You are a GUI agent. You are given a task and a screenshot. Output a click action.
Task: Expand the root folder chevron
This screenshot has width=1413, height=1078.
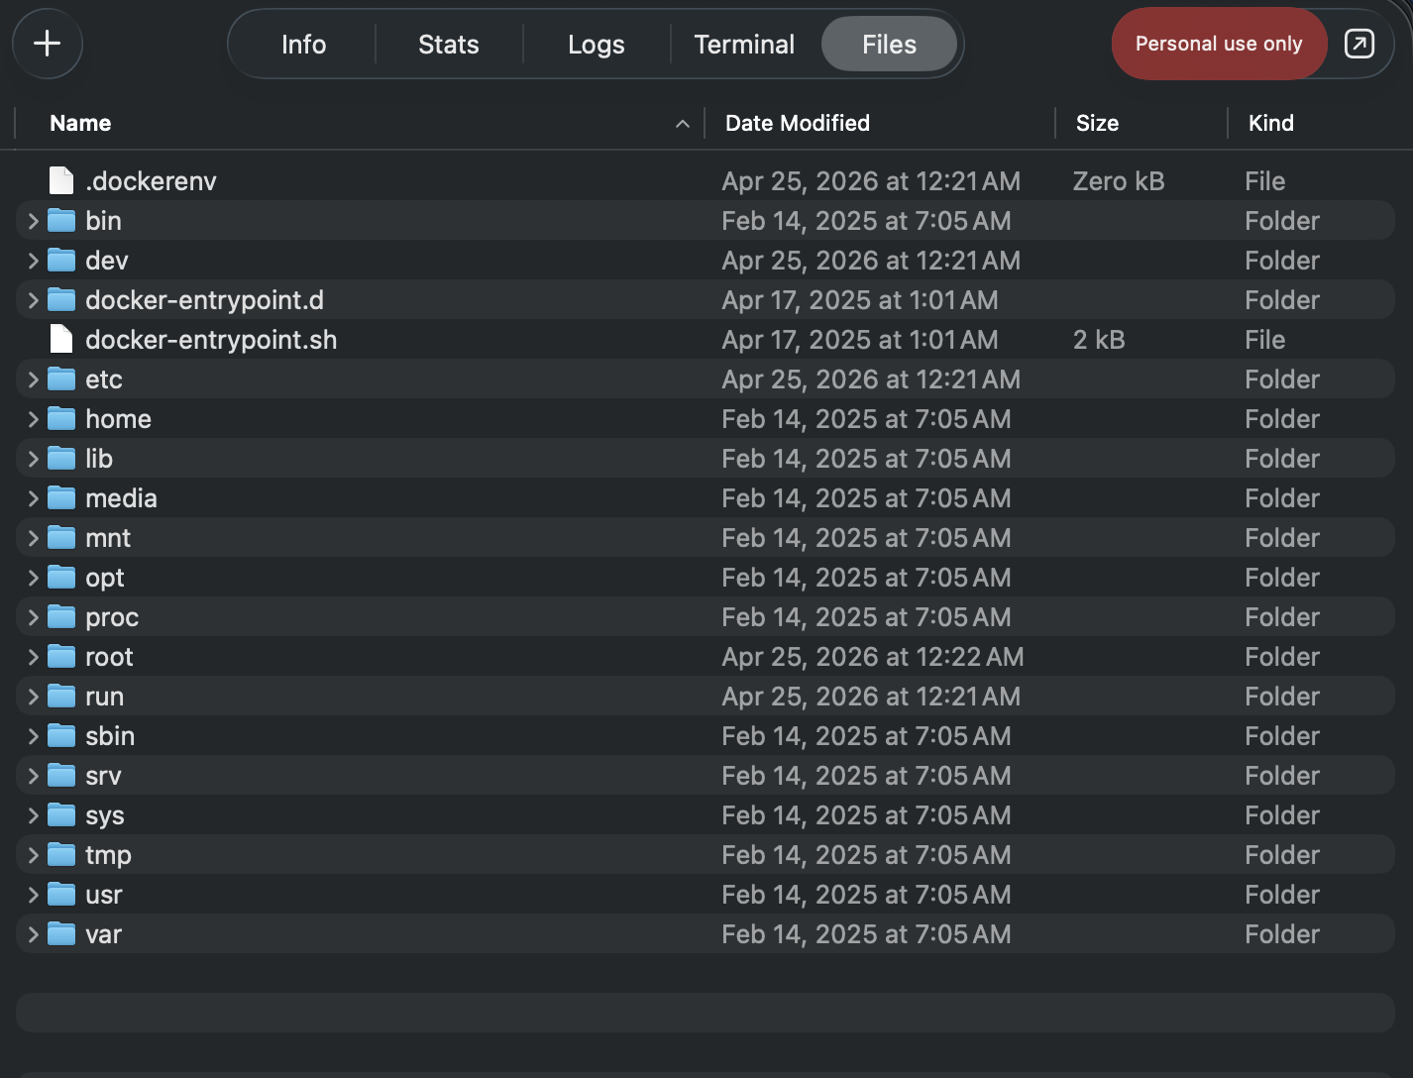[x=33, y=656]
